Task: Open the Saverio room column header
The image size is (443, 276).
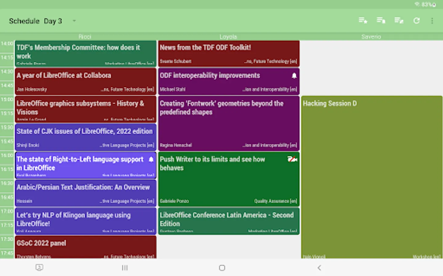Action: [371, 37]
